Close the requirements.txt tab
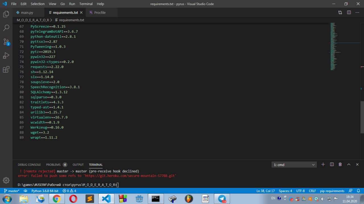Viewport: 364px width, 204px height. [x=81, y=12]
